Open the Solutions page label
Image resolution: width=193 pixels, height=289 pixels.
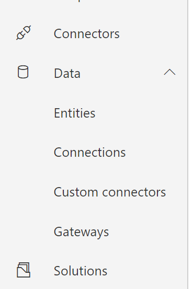click(81, 271)
